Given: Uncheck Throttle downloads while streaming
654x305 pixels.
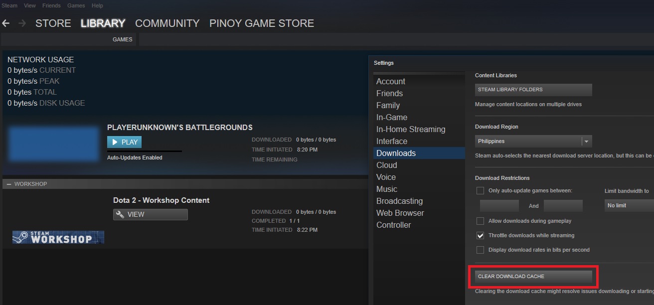Looking at the screenshot, I should (481, 235).
